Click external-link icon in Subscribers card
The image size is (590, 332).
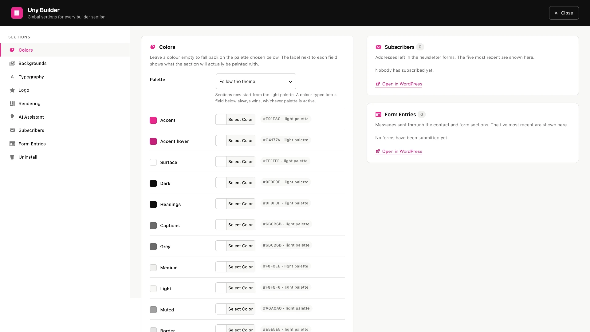[378, 84]
